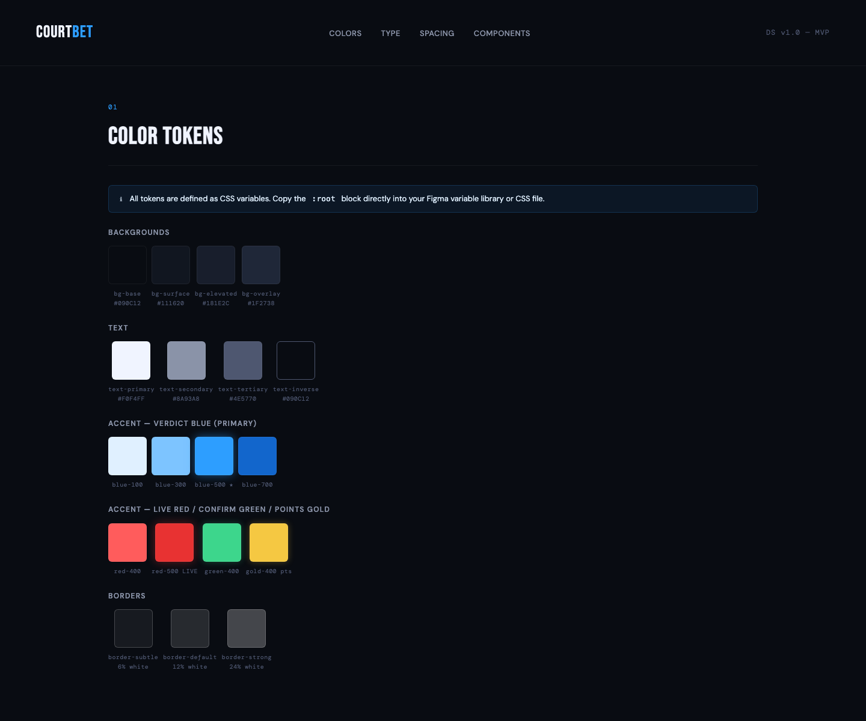Click the 12% white label
This screenshot has width=866, height=721.
tap(190, 667)
